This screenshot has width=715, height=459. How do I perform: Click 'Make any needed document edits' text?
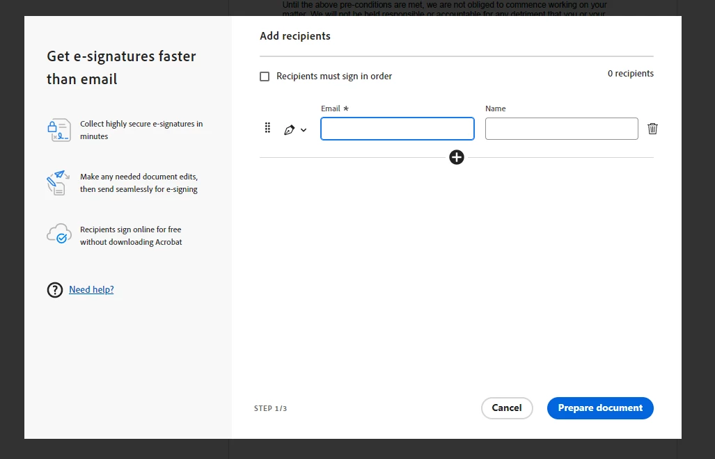(139, 177)
